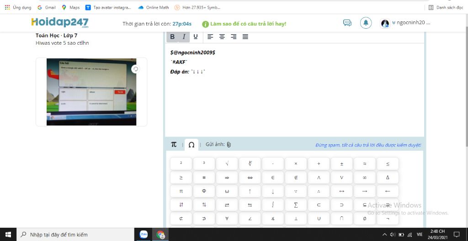Open the question's attached photo thumbnail
This screenshot has width=468, height=241.
point(91,92)
